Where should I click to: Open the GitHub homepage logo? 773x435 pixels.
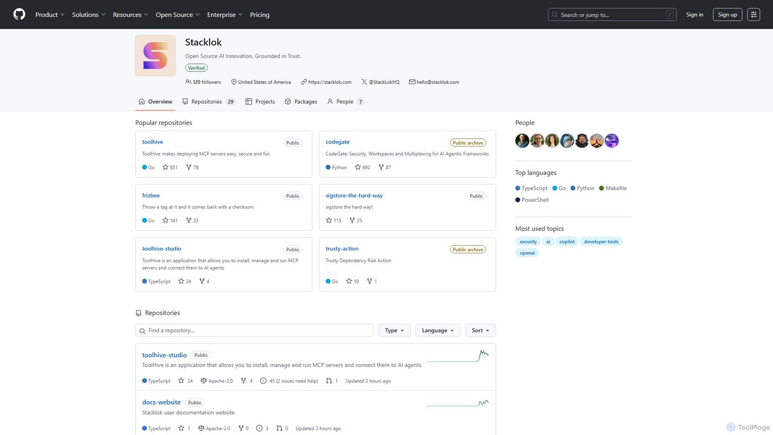[x=19, y=14]
